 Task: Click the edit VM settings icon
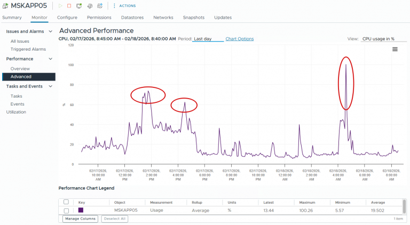tap(90, 6)
